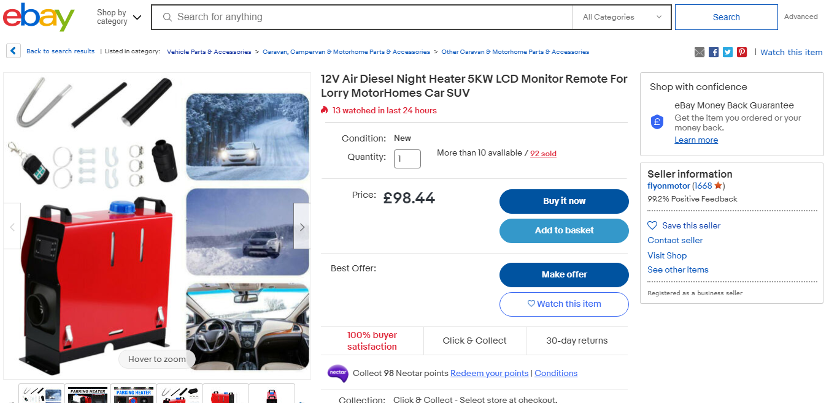Share listing on Facebook icon

click(714, 52)
